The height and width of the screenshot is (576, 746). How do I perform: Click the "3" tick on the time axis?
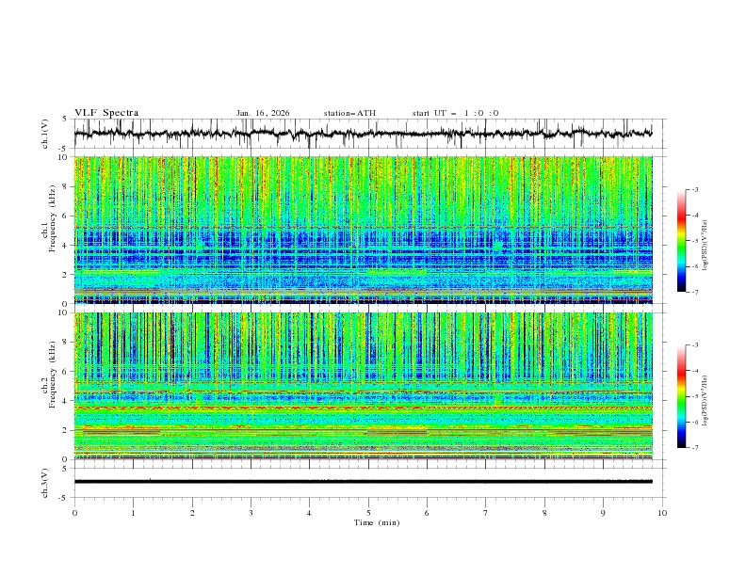click(x=251, y=513)
